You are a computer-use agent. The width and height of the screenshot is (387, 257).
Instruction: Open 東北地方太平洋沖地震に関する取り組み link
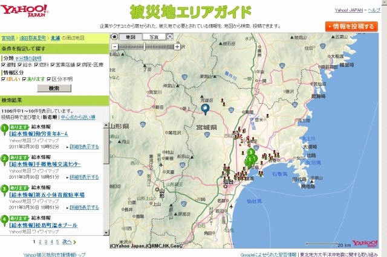(339, 255)
